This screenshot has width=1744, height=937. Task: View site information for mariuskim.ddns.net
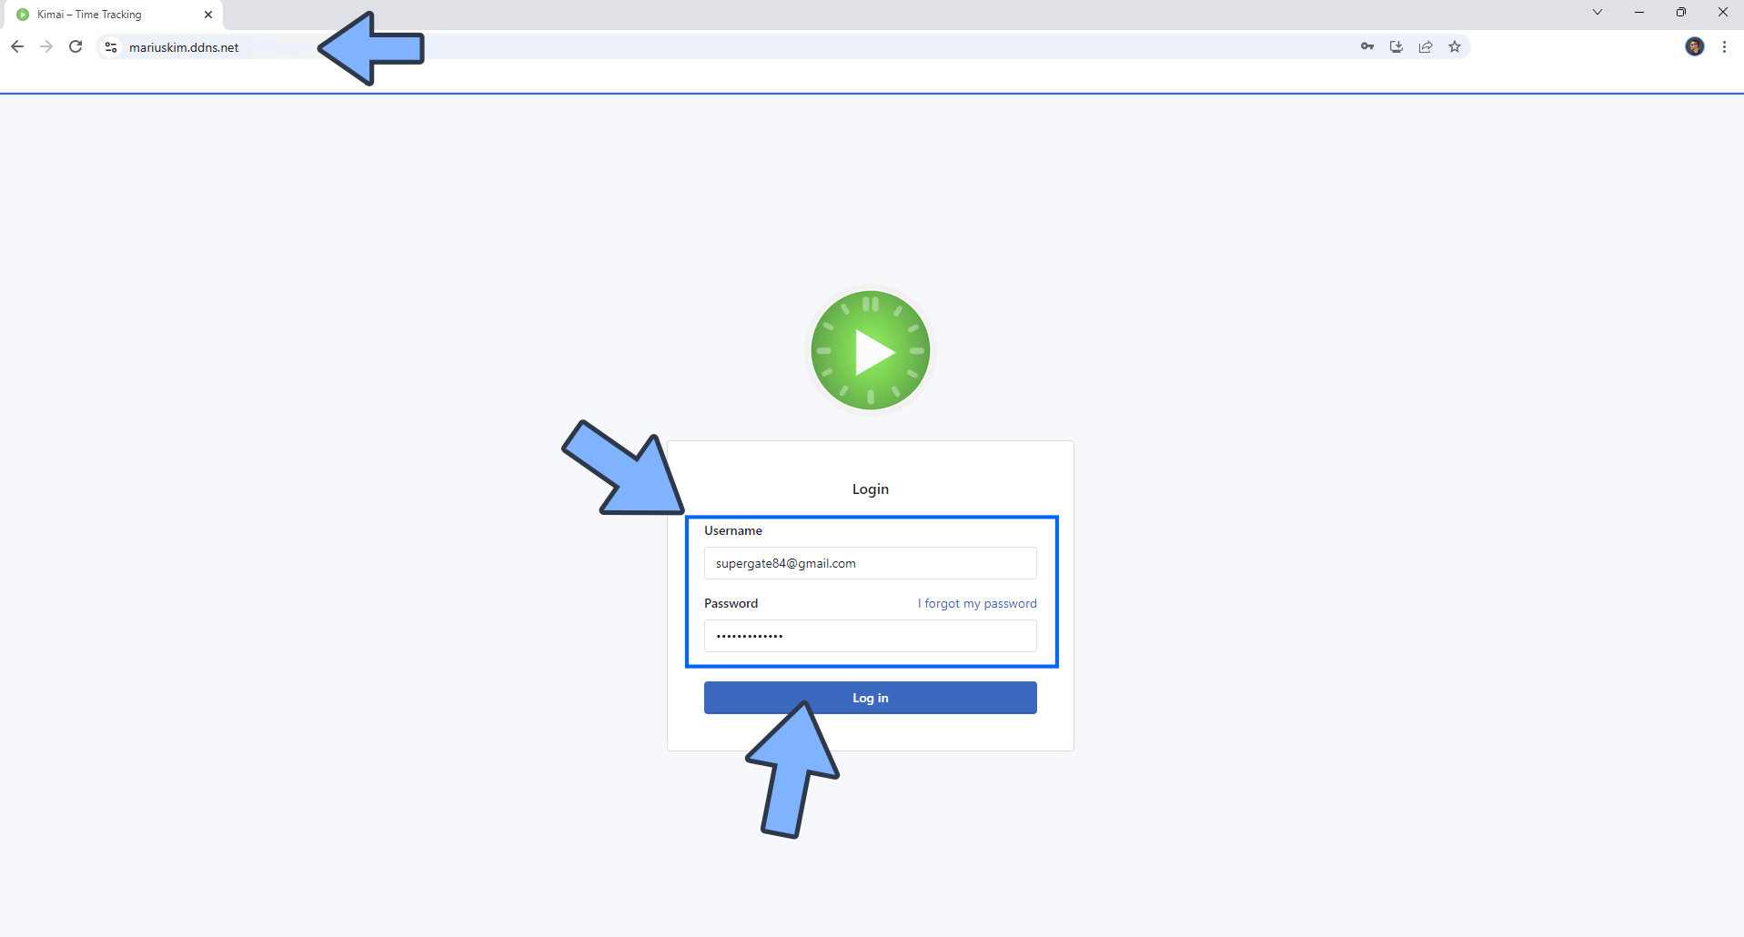pyautogui.click(x=111, y=47)
